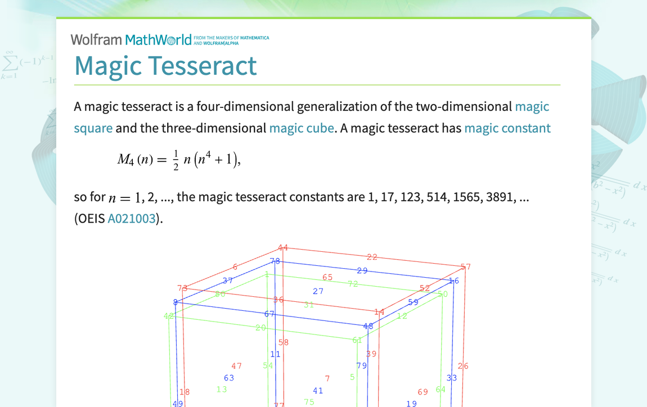Open OEIS sequence A021003
Viewport: 647px width, 407px height.
point(132,218)
